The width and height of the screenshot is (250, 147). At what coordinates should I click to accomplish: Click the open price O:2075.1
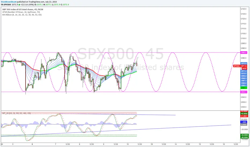pos(39,5)
